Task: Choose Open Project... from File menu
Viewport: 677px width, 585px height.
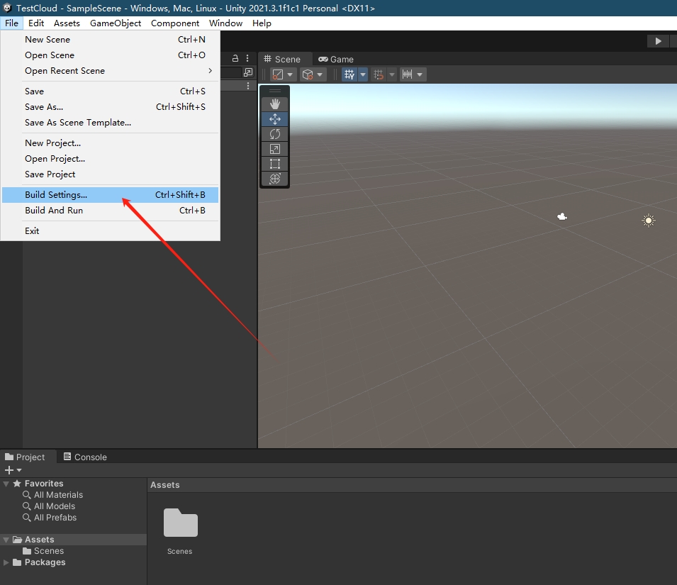Action: pos(110,159)
